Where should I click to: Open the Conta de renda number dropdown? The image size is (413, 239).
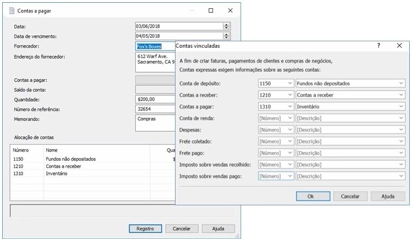point(289,118)
